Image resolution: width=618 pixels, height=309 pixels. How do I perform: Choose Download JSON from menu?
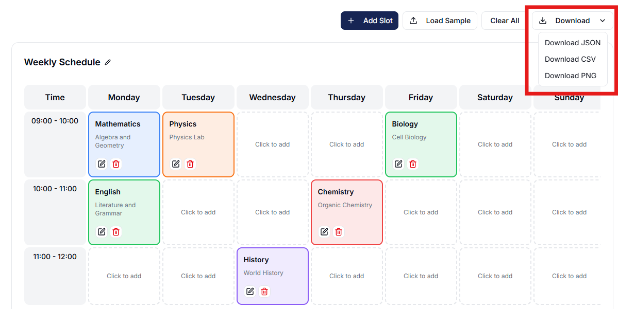click(572, 43)
